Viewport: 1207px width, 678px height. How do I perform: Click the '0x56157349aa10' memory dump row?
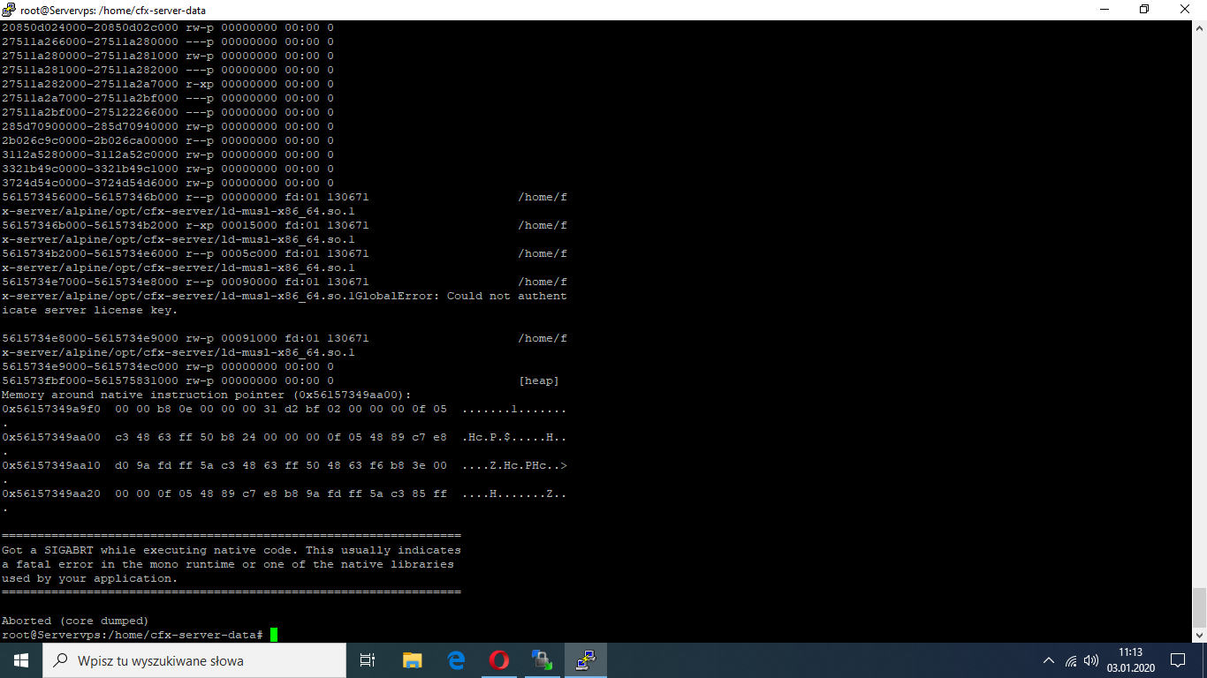click(x=285, y=465)
